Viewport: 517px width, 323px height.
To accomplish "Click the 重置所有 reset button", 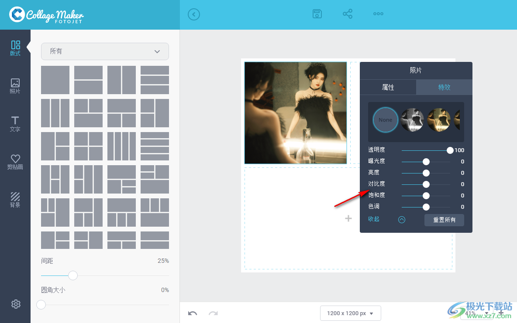I will [444, 220].
